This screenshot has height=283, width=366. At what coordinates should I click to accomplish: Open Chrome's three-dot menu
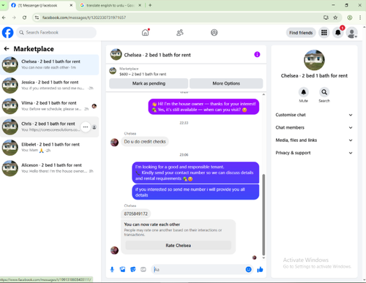(x=360, y=18)
